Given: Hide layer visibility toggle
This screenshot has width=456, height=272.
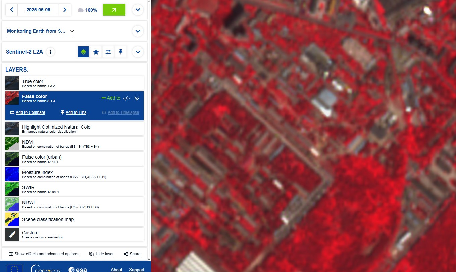Looking at the screenshot, I should (101, 254).
